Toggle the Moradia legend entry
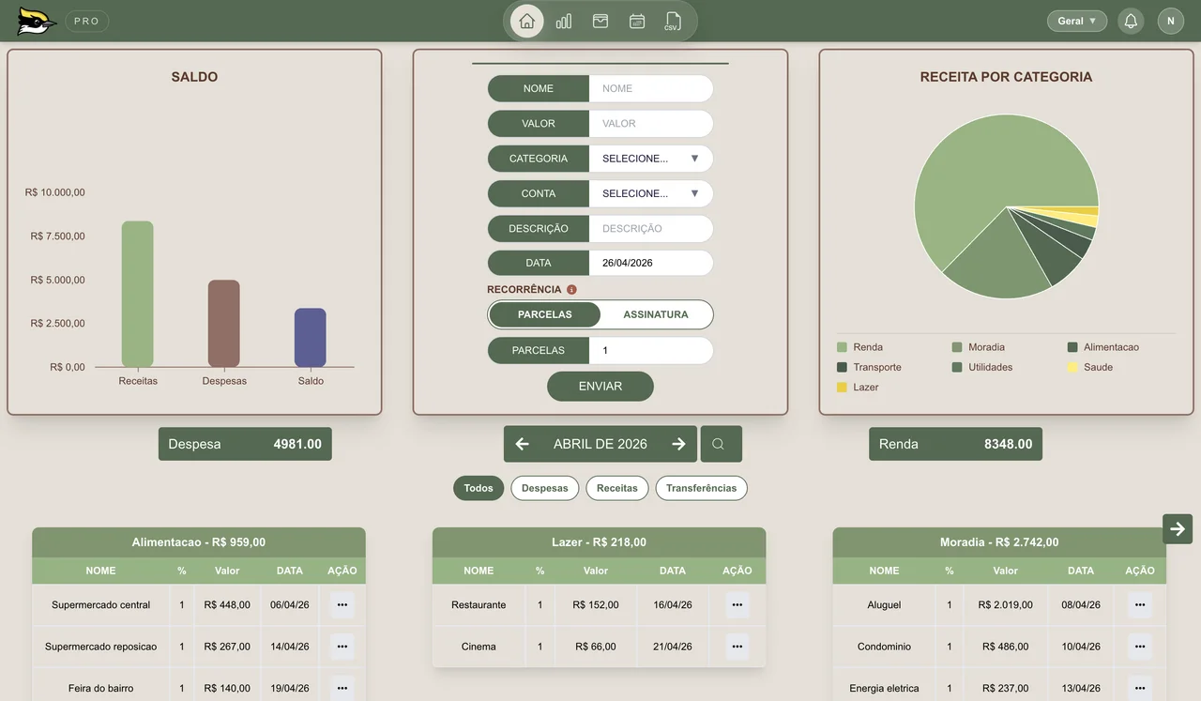 (x=979, y=347)
